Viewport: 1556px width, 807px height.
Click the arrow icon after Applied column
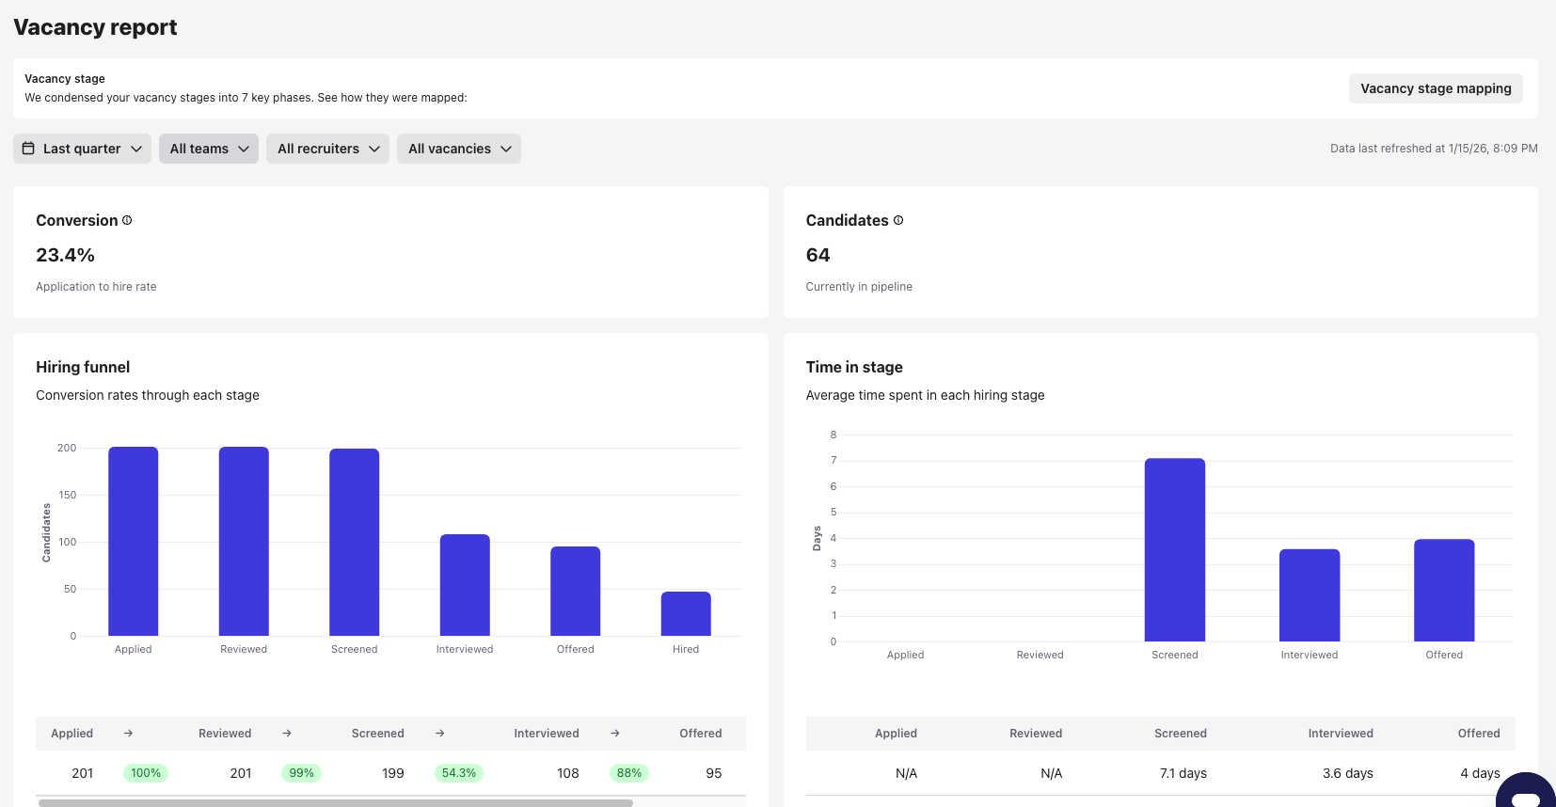[128, 734]
